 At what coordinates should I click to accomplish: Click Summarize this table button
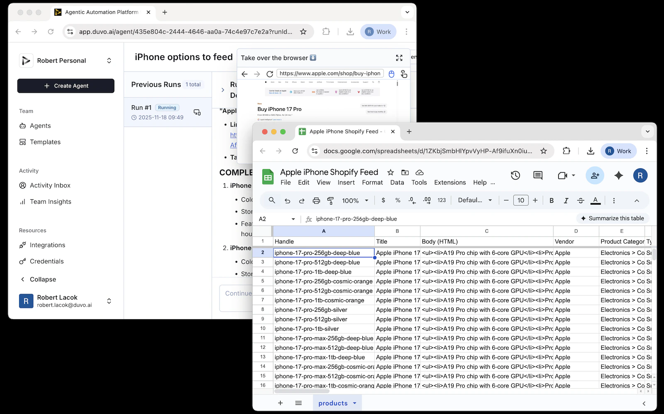[x=613, y=218]
